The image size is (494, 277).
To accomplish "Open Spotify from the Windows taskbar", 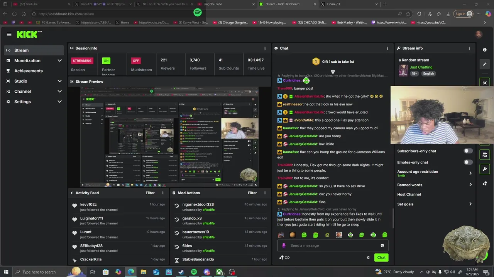I will pos(194,272).
